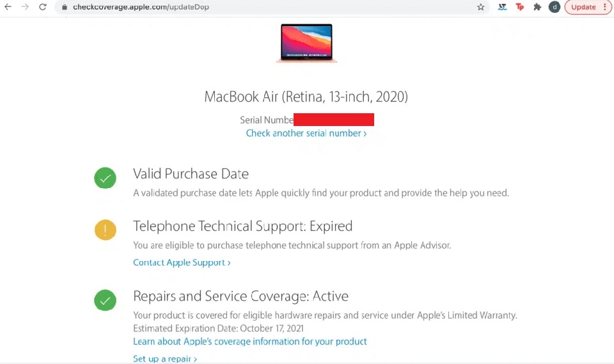The width and height of the screenshot is (614, 364).
Task: Click the Update button in Chrome toolbar
Action: point(586,7)
